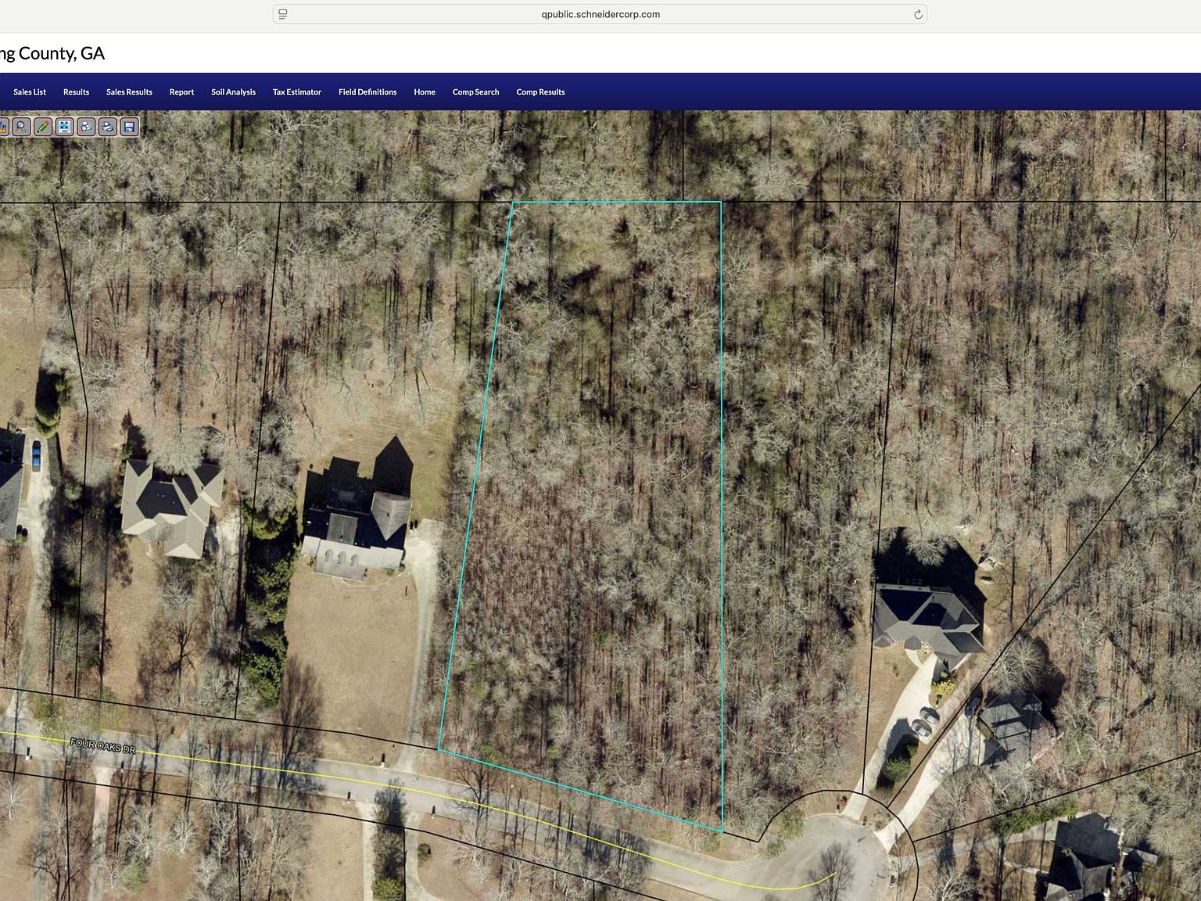Screen dimensions: 1201x901
Task: Open the measure tools icon
Action: [x=86, y=127]
